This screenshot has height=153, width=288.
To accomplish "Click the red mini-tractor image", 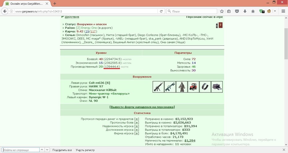I will point(194,87).
